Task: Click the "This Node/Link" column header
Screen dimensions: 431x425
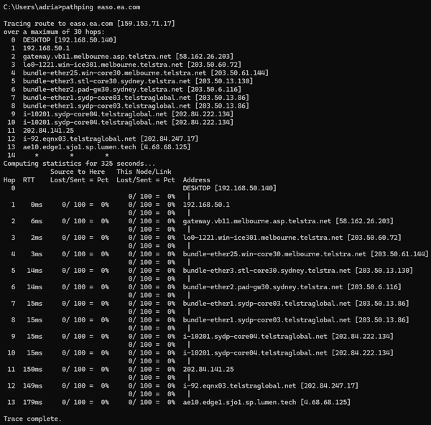Action: point(146,172)
